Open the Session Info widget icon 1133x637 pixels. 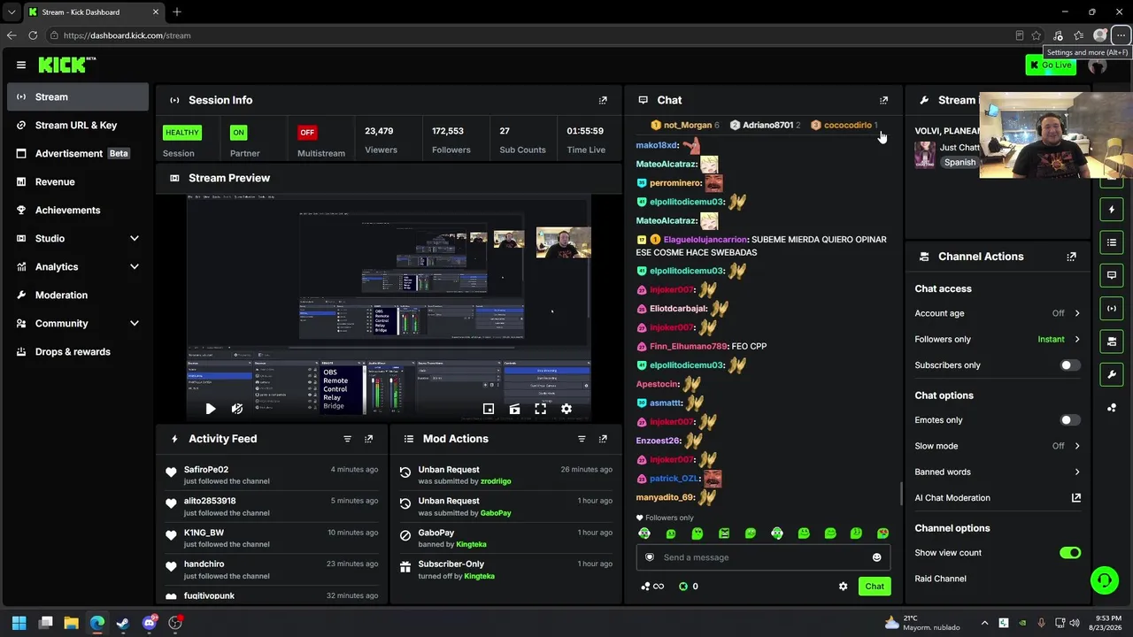1112,308
